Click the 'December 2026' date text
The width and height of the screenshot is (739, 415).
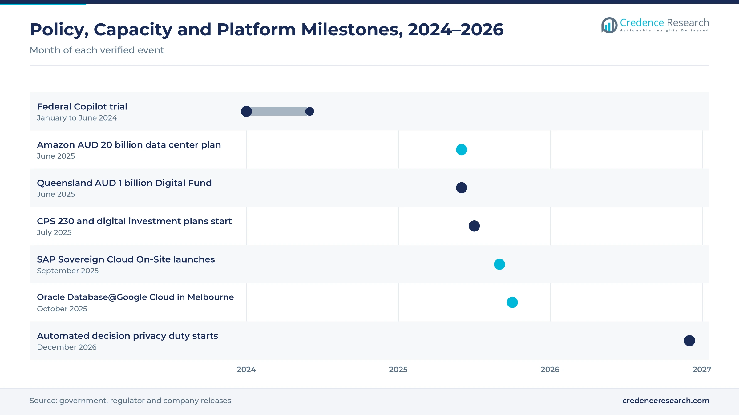[67, 347]
